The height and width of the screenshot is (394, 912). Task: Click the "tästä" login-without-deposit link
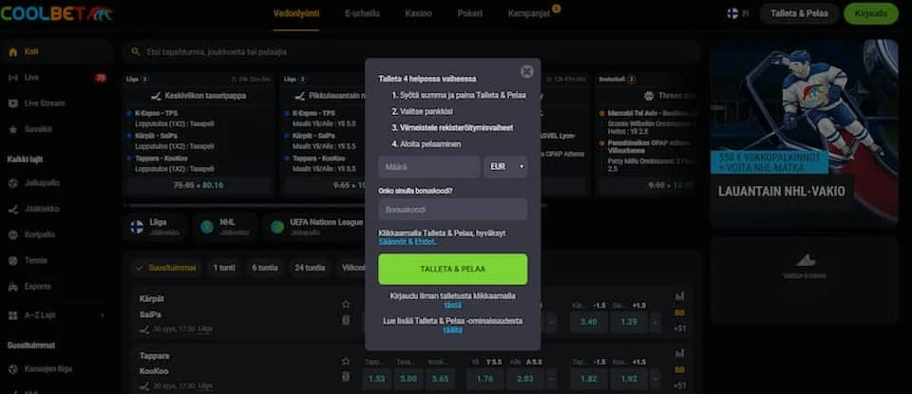[x=452, y=305]
